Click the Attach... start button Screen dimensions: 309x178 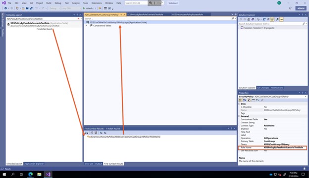(x=88, y=8)
